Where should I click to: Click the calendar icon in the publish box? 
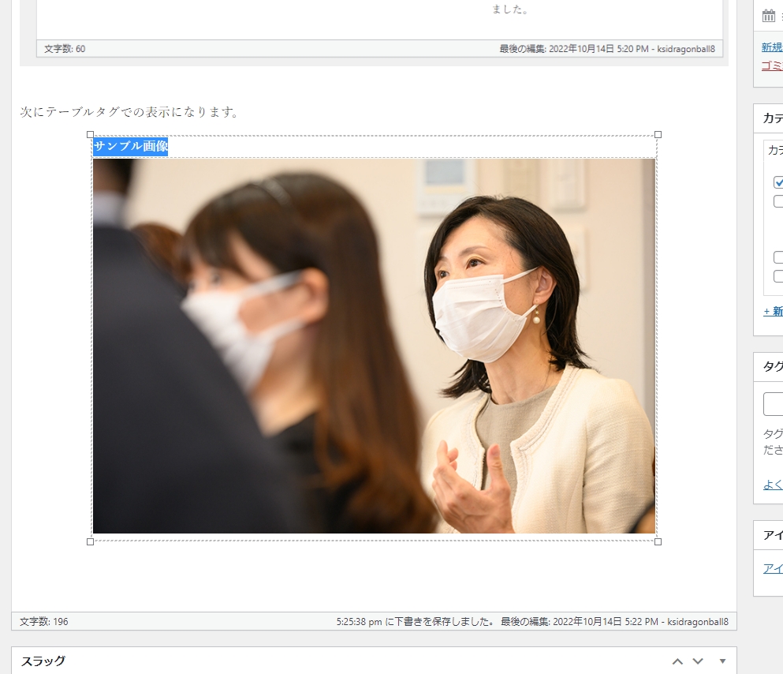[769, 15]
